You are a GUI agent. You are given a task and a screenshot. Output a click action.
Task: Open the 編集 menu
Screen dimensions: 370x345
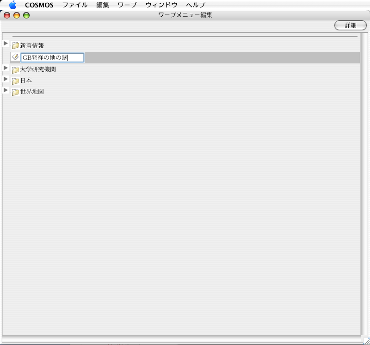[103, 5]
